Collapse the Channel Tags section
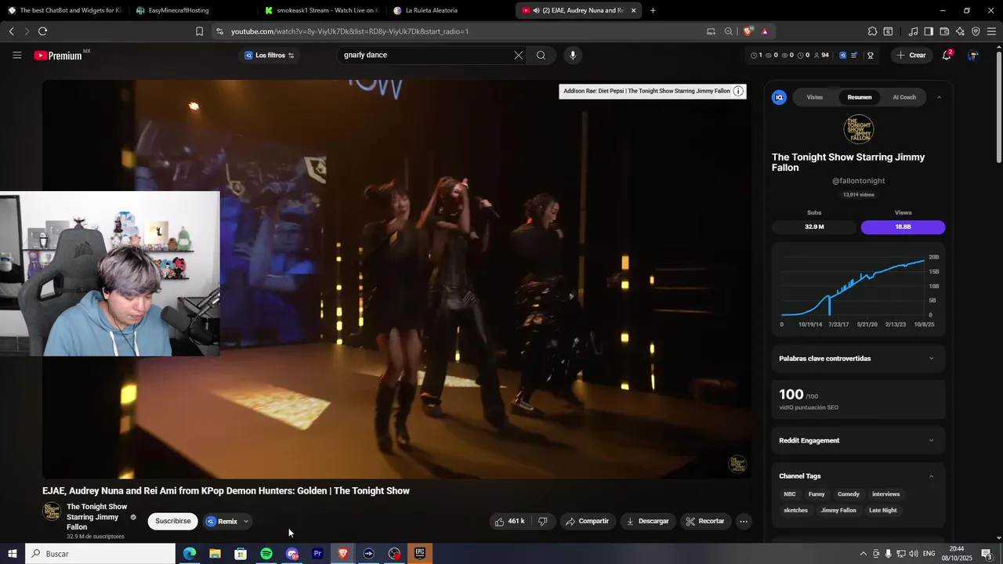This screenshot has width=1003, height=564. point(931,476)
